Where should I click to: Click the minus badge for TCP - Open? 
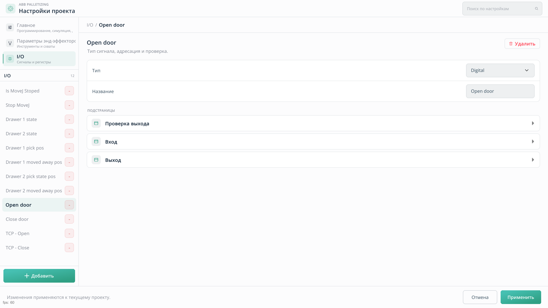click(69, 233)
